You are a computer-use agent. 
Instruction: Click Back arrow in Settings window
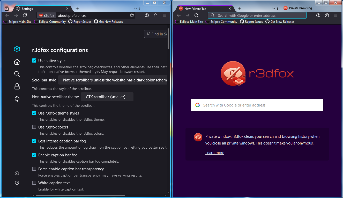(x=7, y=16)
